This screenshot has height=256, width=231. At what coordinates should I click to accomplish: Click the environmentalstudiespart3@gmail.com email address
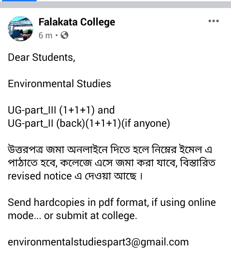(x=98, y=242)
